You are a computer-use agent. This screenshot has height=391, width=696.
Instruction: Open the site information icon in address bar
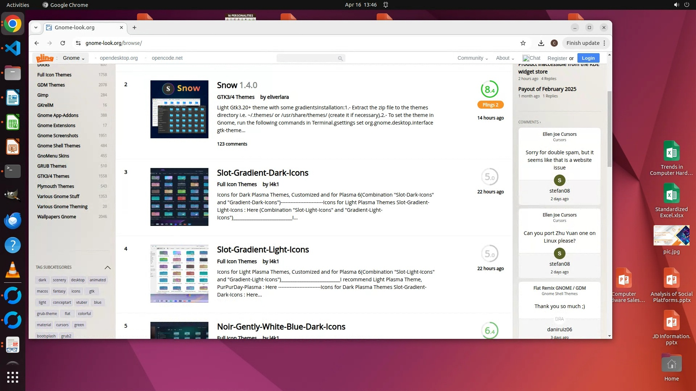(78, 43)
